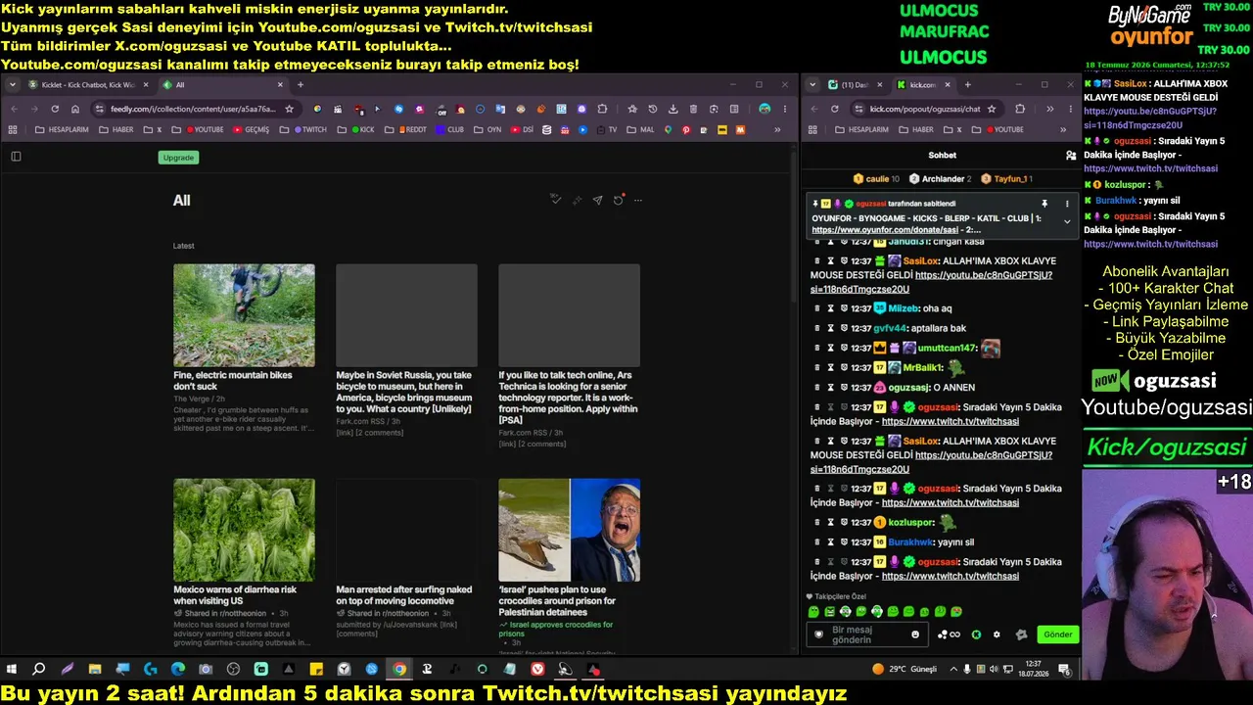Screen dimensions: 1253x705
Task: Open pinned message three-dot options
Action: tap(1067, 204)
